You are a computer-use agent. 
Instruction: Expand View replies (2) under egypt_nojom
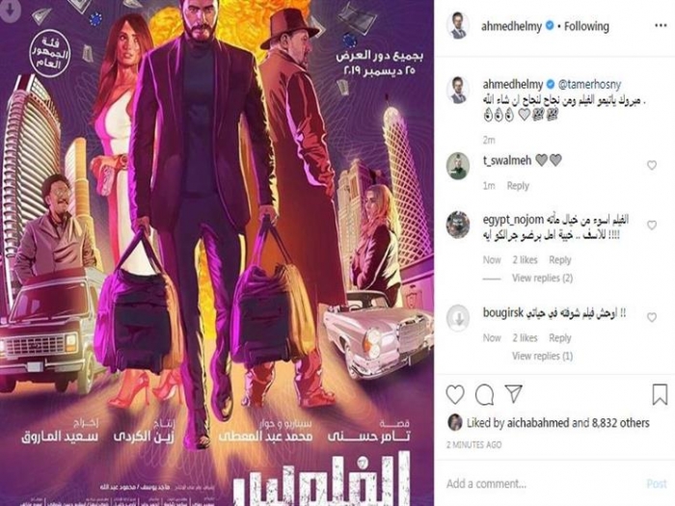(542, 278)
